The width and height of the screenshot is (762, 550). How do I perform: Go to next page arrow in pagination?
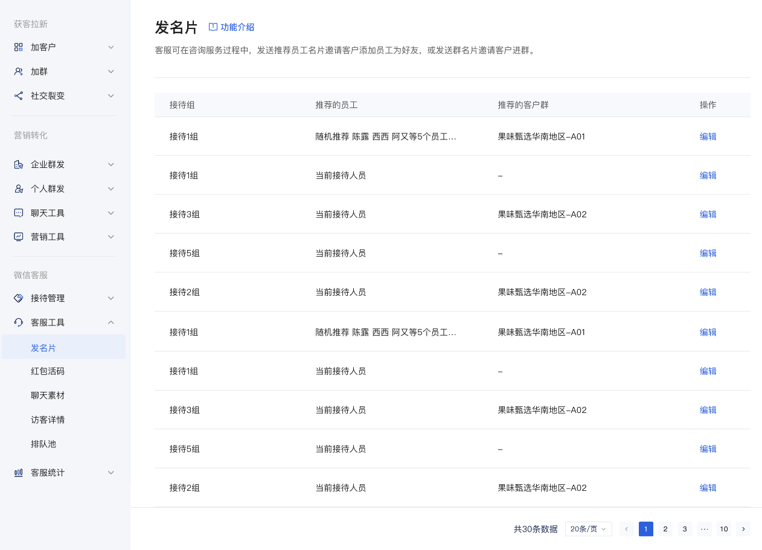pyautogui.click(x=743, y=529)
